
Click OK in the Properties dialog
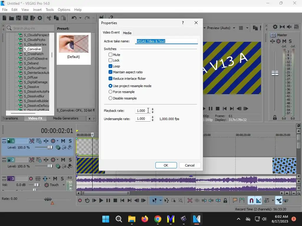coord(166,165)
